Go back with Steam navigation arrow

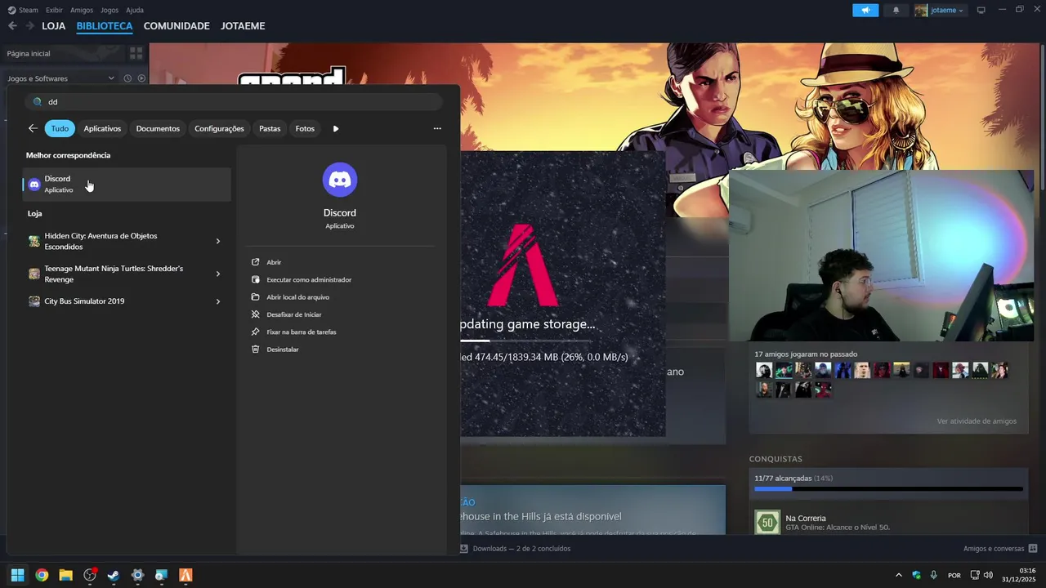12,26
